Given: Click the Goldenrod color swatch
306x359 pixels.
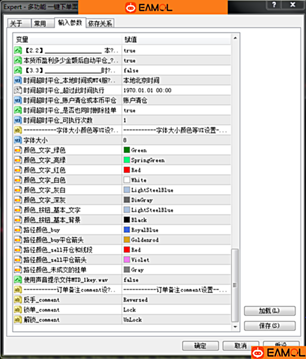Looking at the screenshot, I should click(x=127, y=240).
